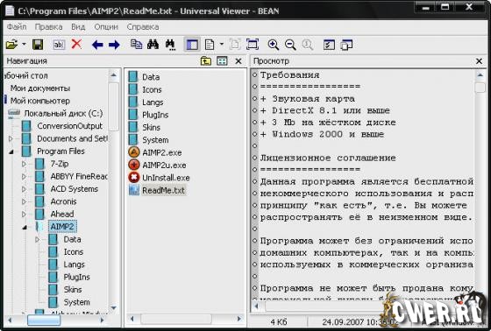Open the Файл menu
The width and height of the screenshot is (491, 331).
pyautogui.click(x=17, y=27)
